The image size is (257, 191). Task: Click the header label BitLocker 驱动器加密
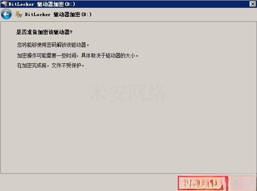coord(53,14)
